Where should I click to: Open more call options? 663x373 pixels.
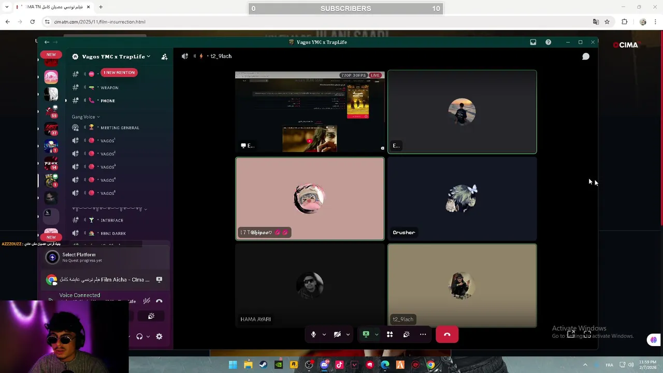point(423,335)
